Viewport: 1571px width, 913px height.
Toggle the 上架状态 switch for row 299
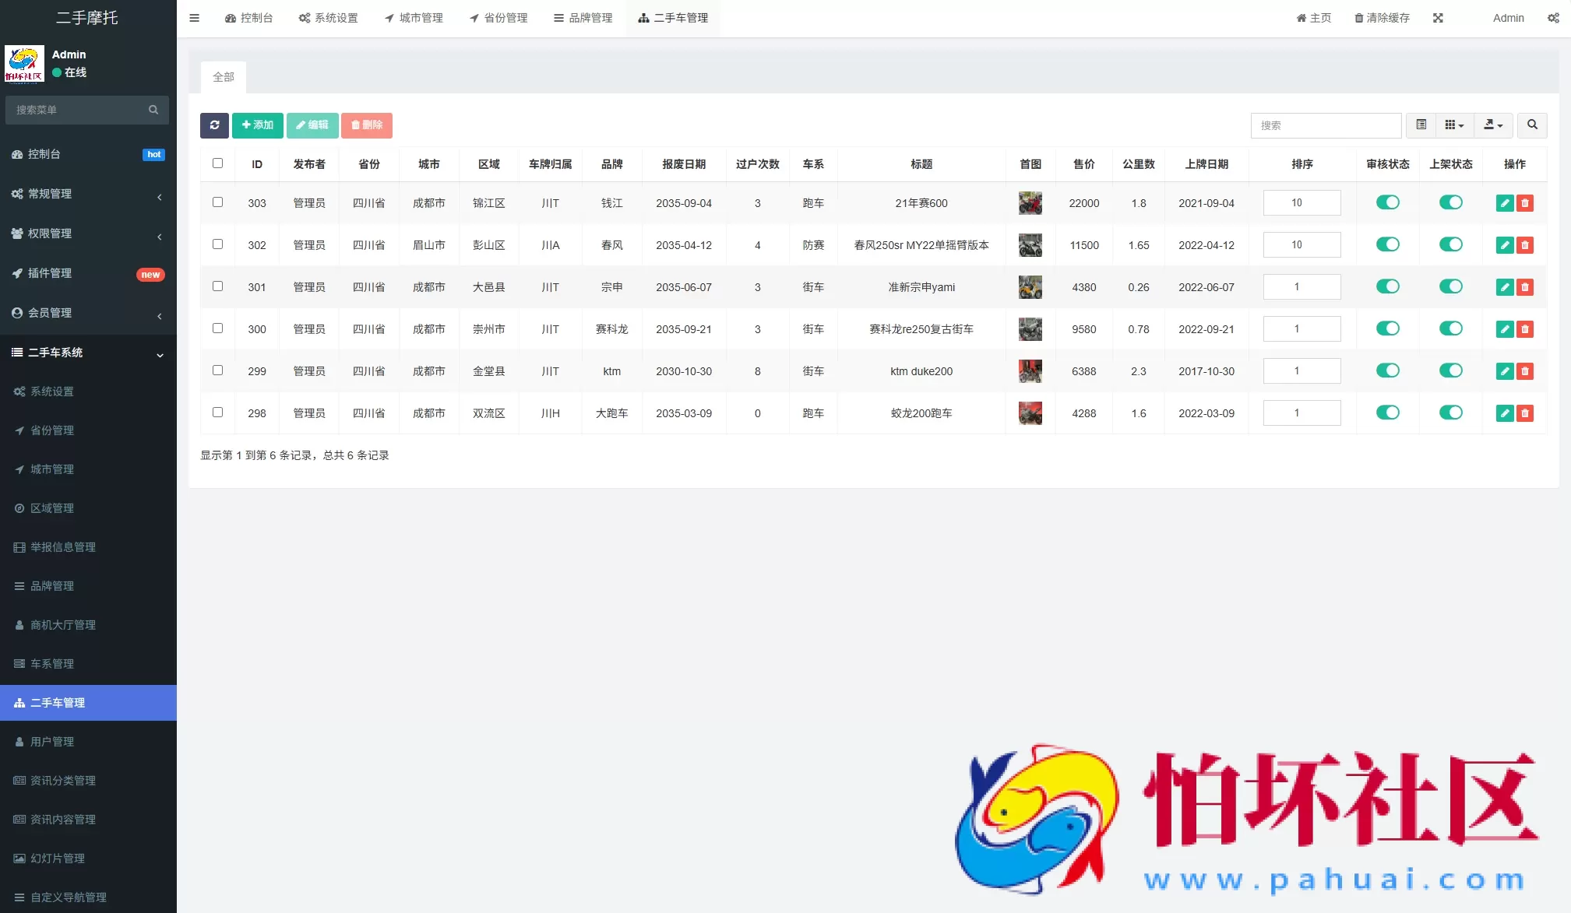(1450, 370)
